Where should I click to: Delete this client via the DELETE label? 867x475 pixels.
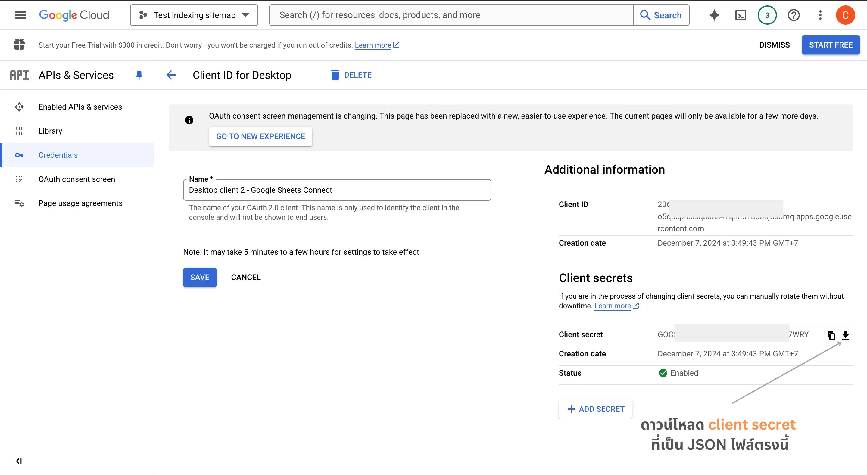click(x=358, y=75)
